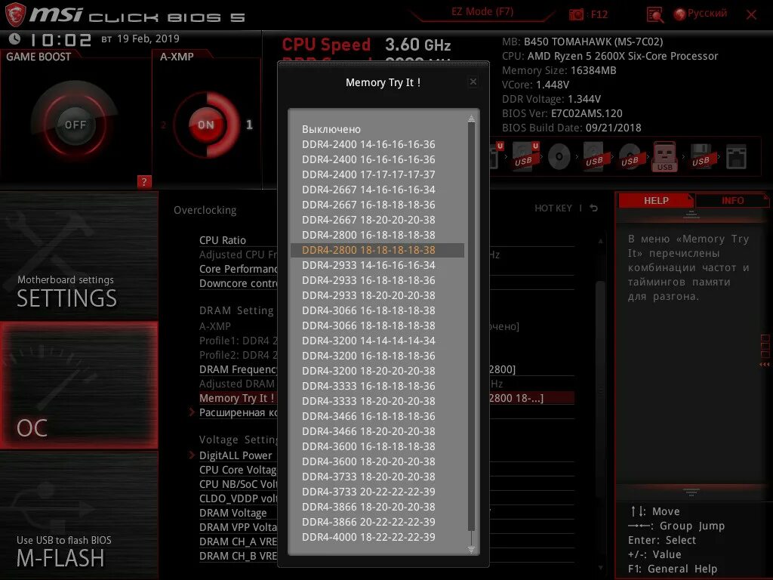Choose DDR4-3200 14-14-14-14-34 preset
773x580 pixels.
pos(368,341)
